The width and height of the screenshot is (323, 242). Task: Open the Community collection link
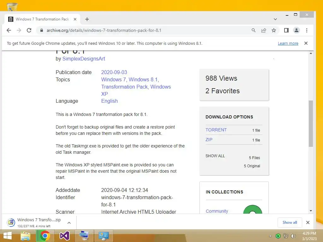(x=217, y=211)
